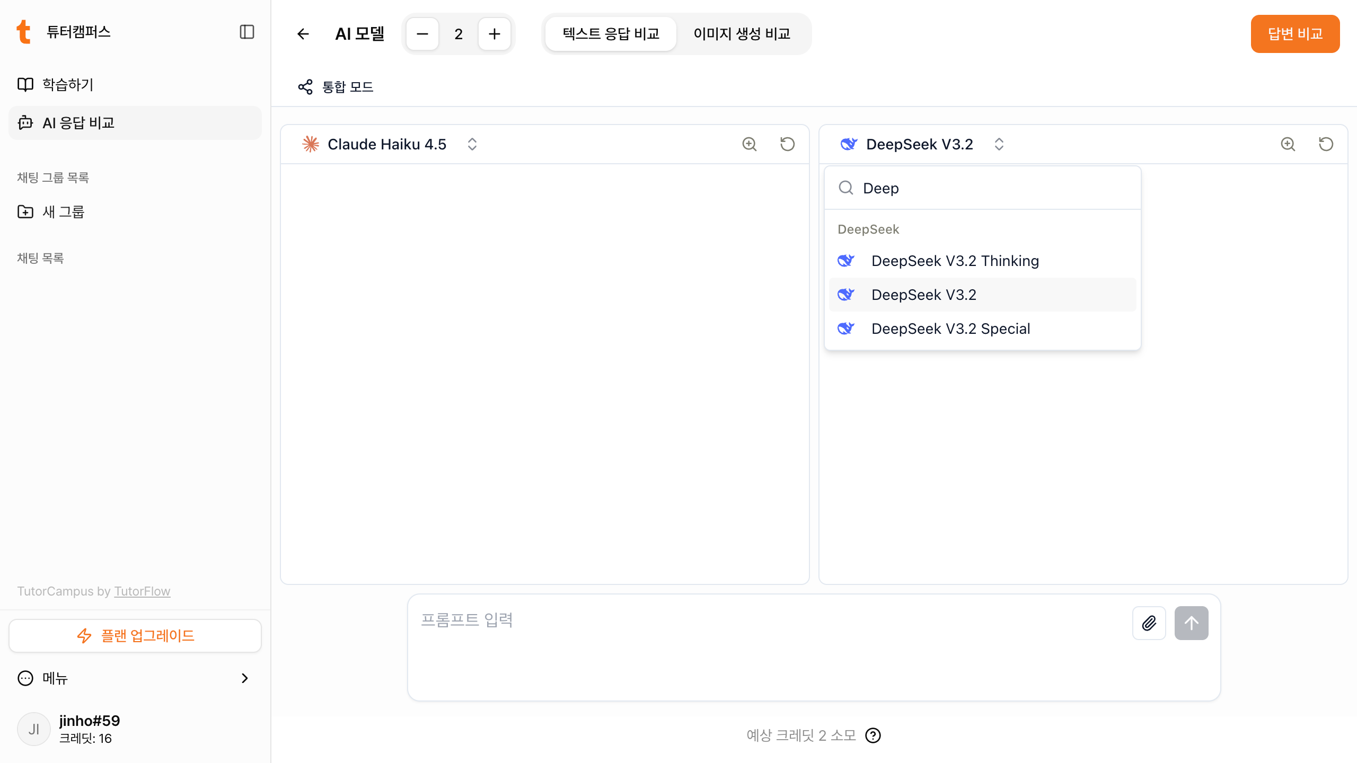The width and height of the screenshot is (1357, 763).
Task: Select DeepSeek V3.2 in the dropdown list
Action: pyautogui.click(x=982, y=295)
